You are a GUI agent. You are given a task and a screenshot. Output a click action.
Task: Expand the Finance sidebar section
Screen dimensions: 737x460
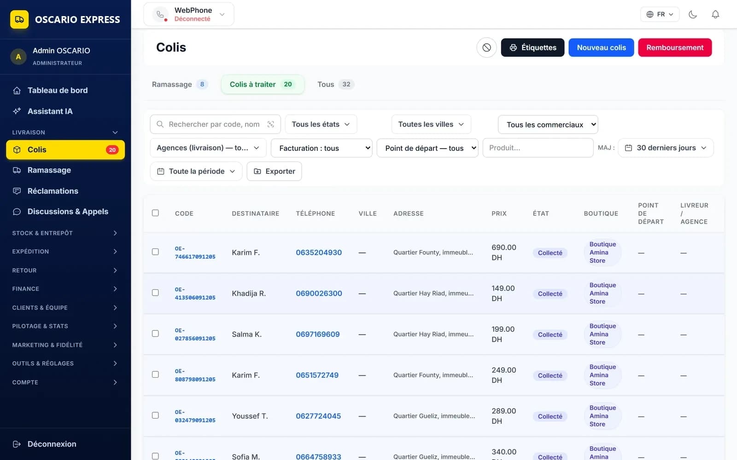pos(65,289)
